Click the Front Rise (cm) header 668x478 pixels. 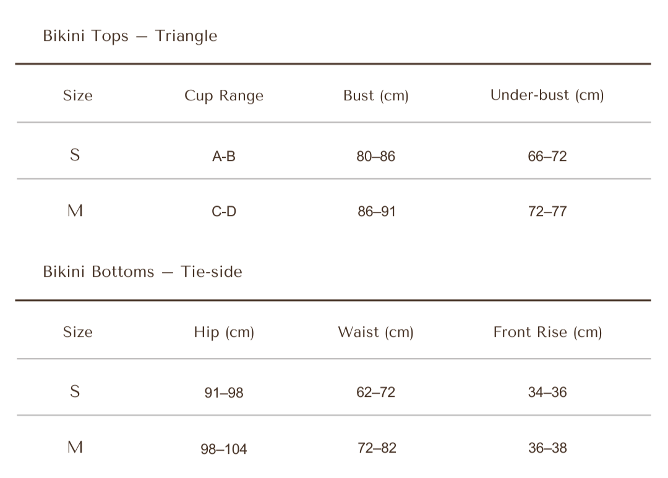tap(547, 332)
